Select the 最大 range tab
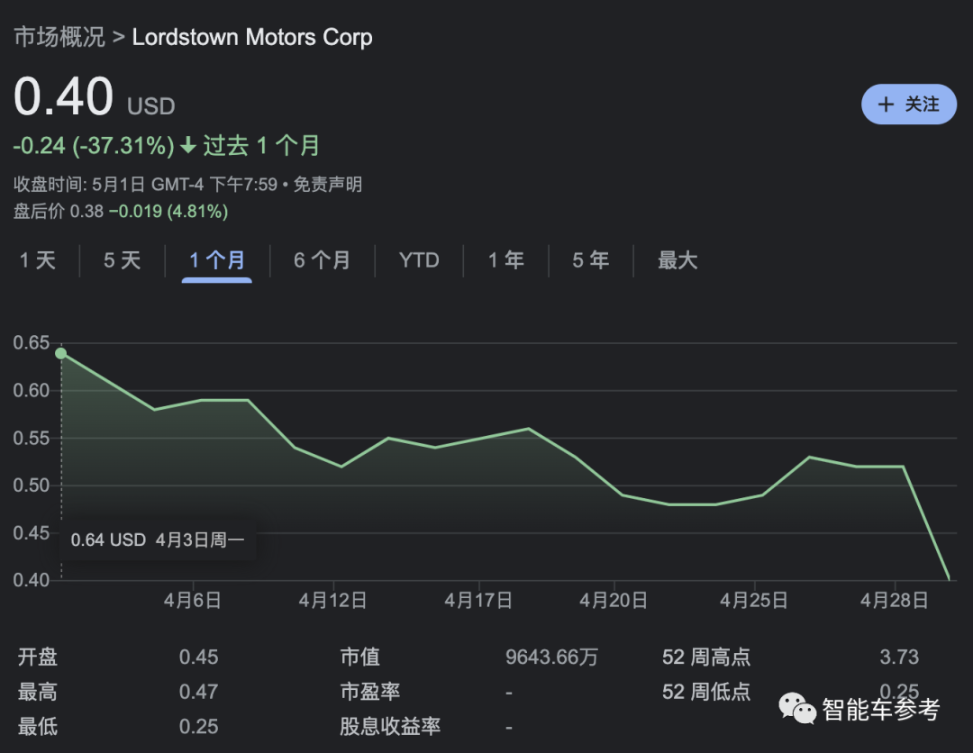The image size is (973, 753). (677, 261)
